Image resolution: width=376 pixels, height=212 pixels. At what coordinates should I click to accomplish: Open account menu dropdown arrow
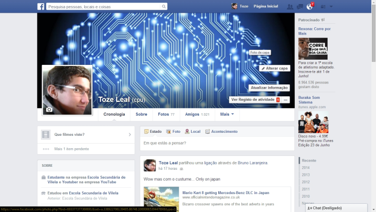click(x=331, y=7)
